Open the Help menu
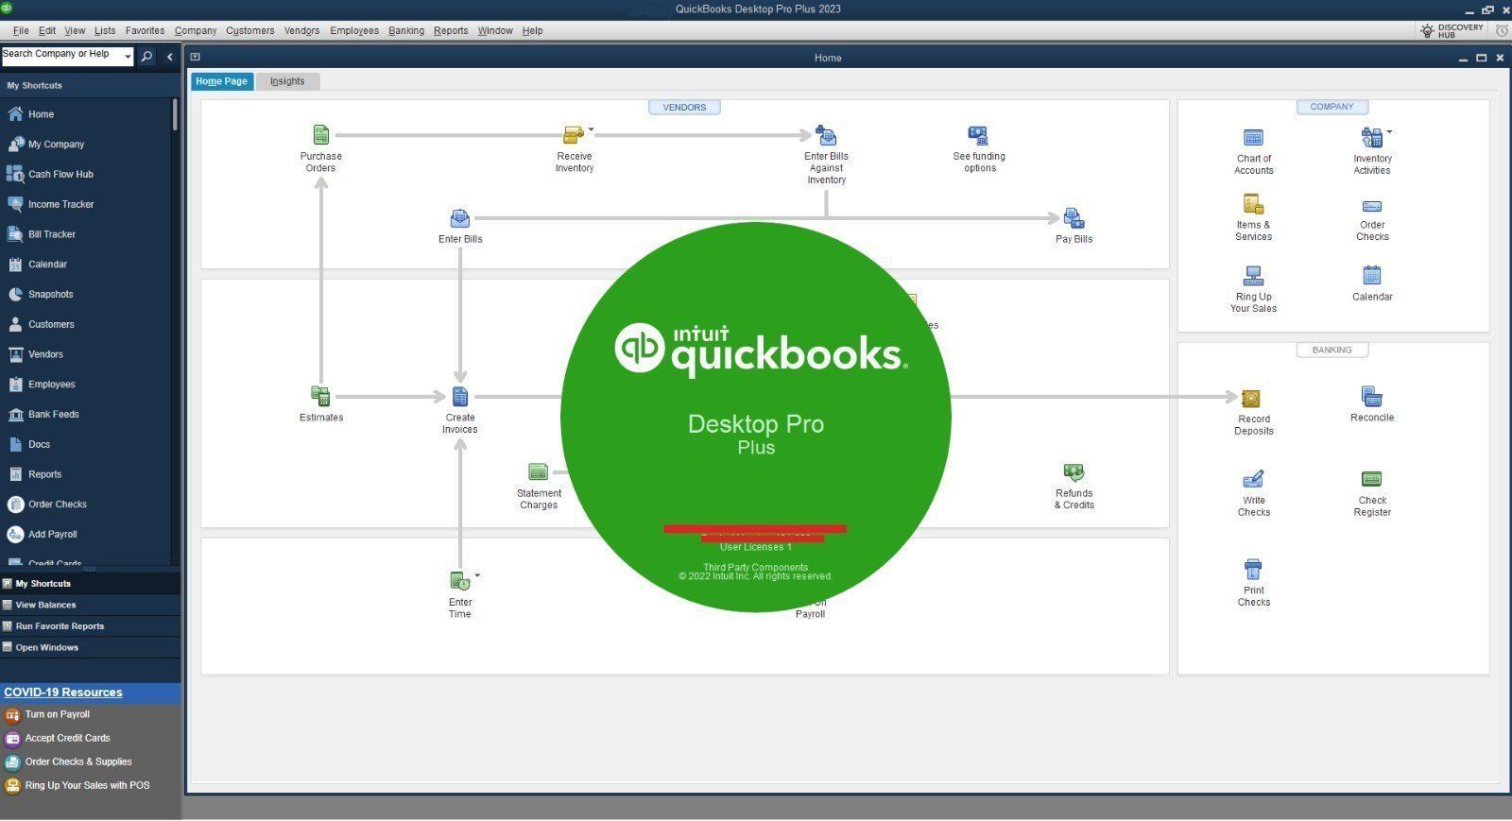Screen dimensions: 1512x821 (533, 30)
